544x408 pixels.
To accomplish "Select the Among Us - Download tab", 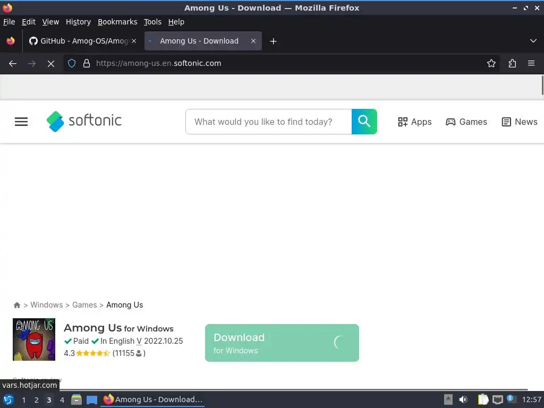I will coord(203,41).
